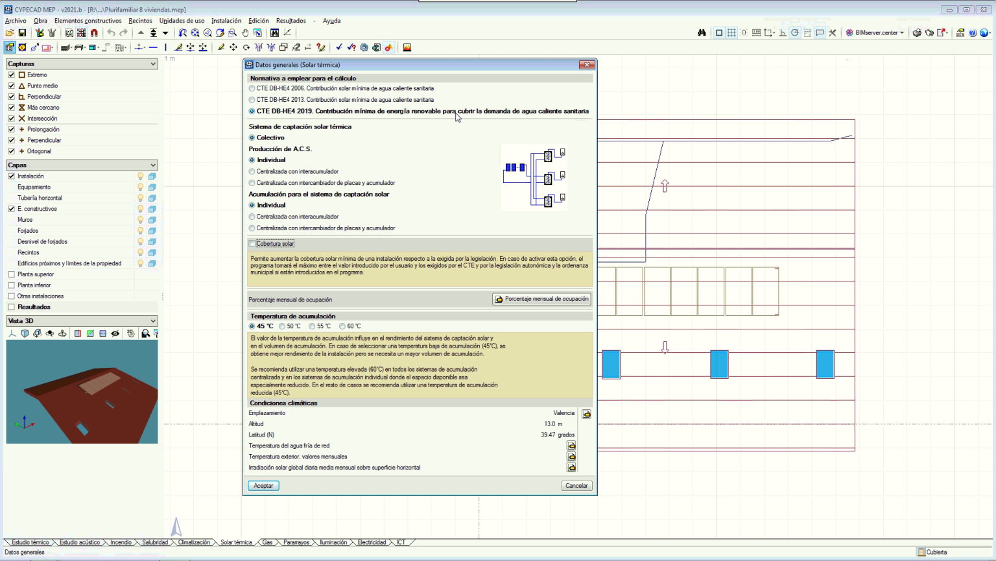This screenshot has width=996, height=561.
Task: Expand the Capturas panel dropdown
Action: (153, 64)
